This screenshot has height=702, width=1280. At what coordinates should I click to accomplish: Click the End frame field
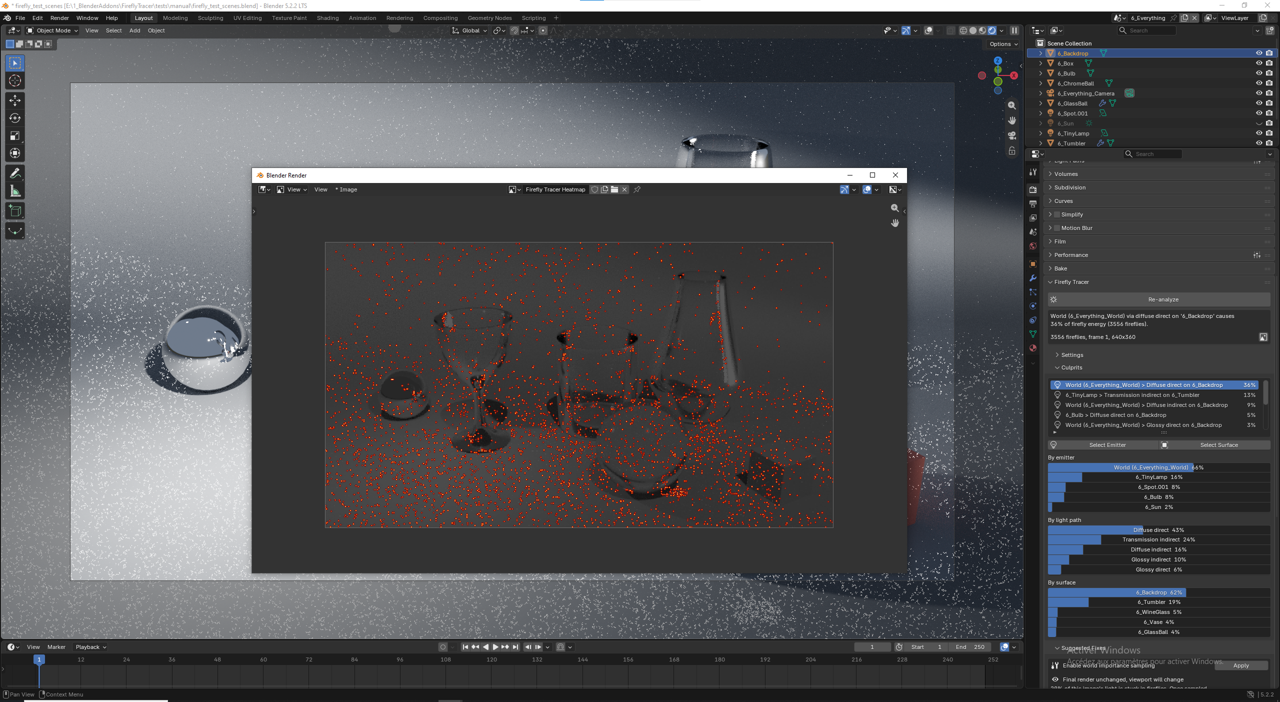pyautogui.click(x=970, y=647)
